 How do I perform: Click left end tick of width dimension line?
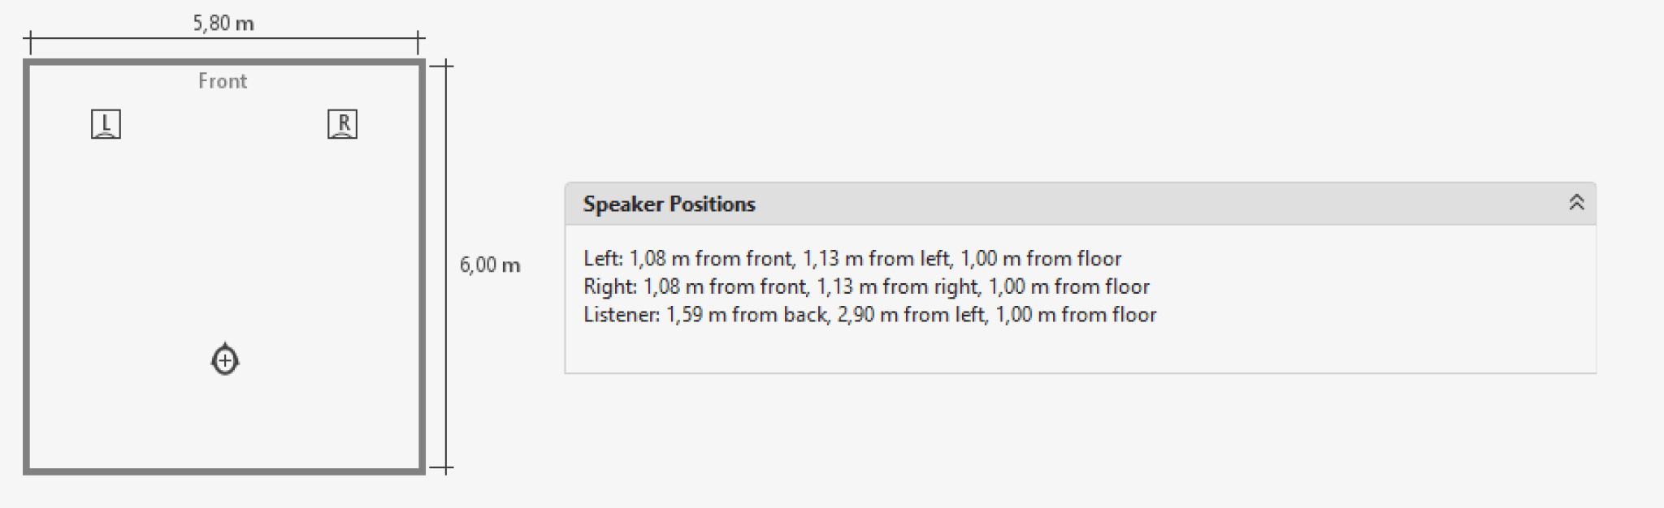point(30,42)
